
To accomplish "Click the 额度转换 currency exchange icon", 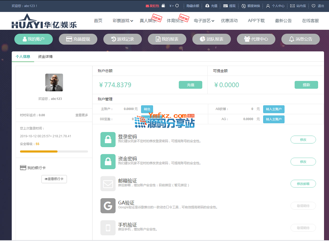I will (243, 6).
